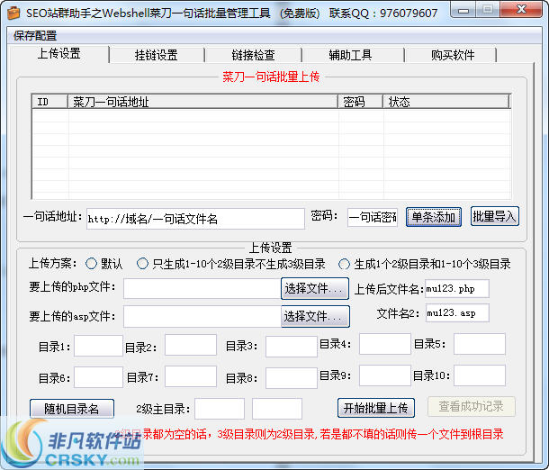Focus the second 2级主目录 input field
The height and width of the screenshot is (470, 549).
tap(277, 409)
